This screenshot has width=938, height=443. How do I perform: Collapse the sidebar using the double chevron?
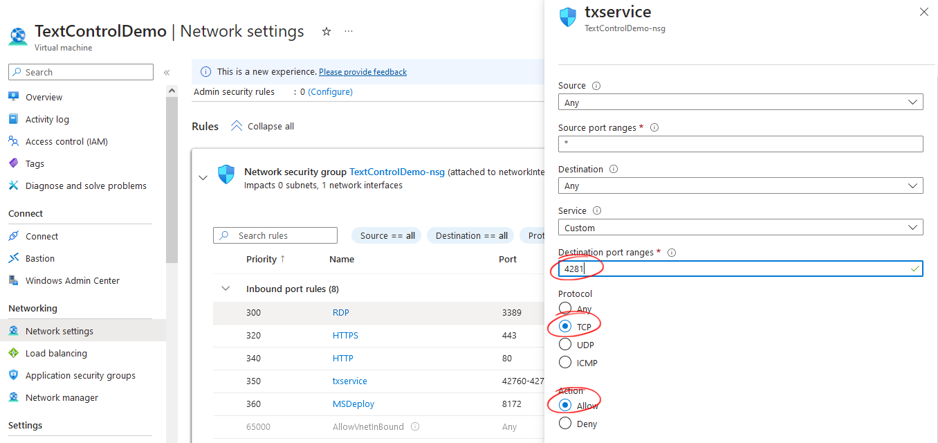coord(167,72)
